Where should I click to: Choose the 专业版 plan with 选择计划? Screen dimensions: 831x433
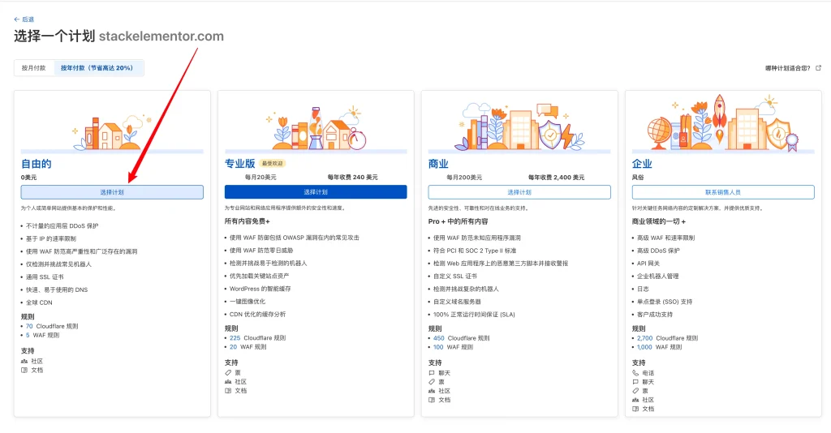316,192
